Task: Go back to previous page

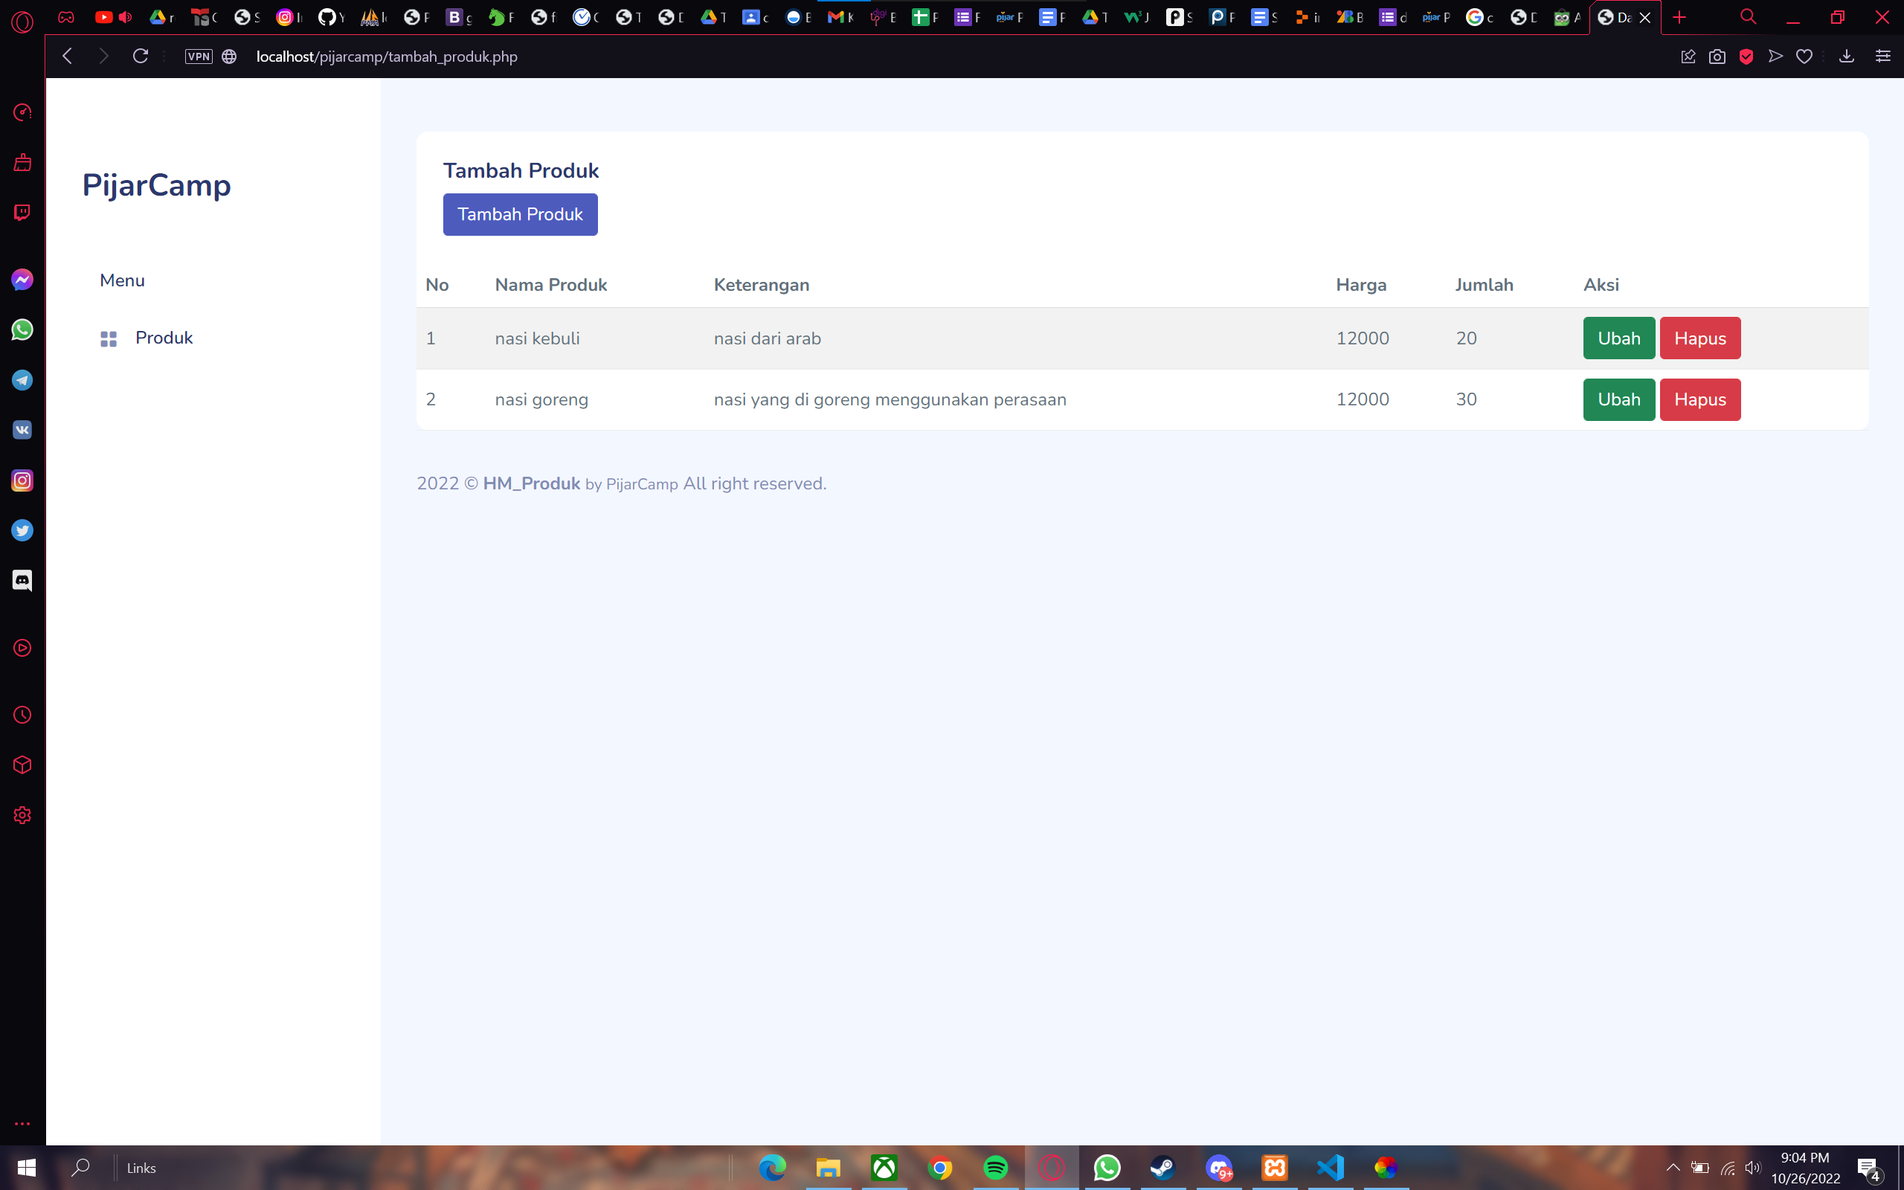Action: (68, 56)
